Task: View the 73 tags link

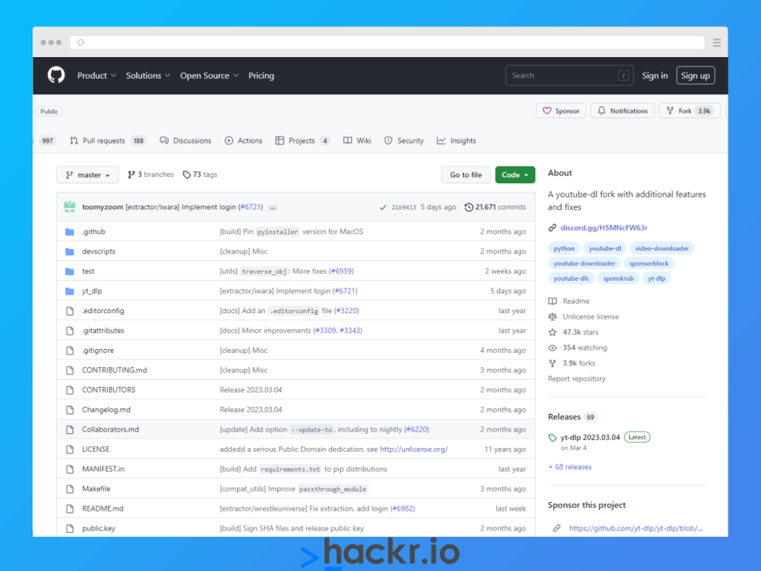Action: coord(200,174)
